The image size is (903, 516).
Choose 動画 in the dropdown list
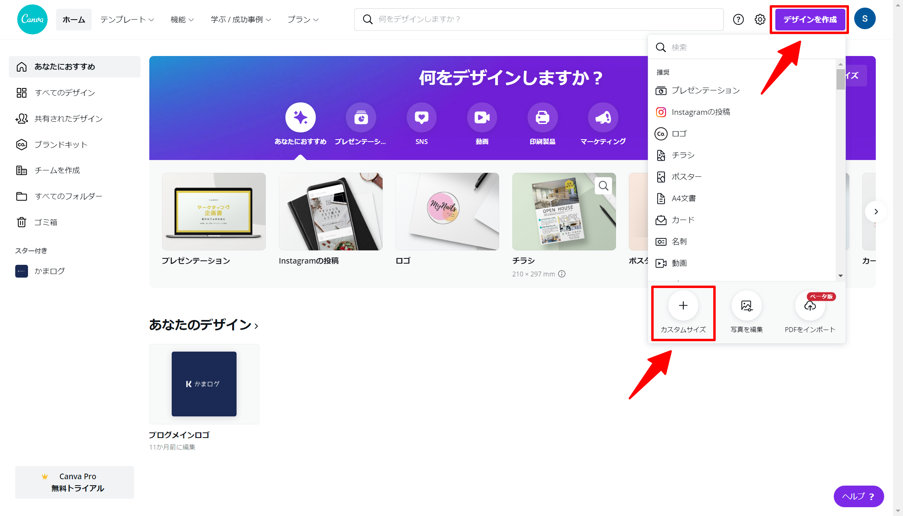click(x=742, y=263)
